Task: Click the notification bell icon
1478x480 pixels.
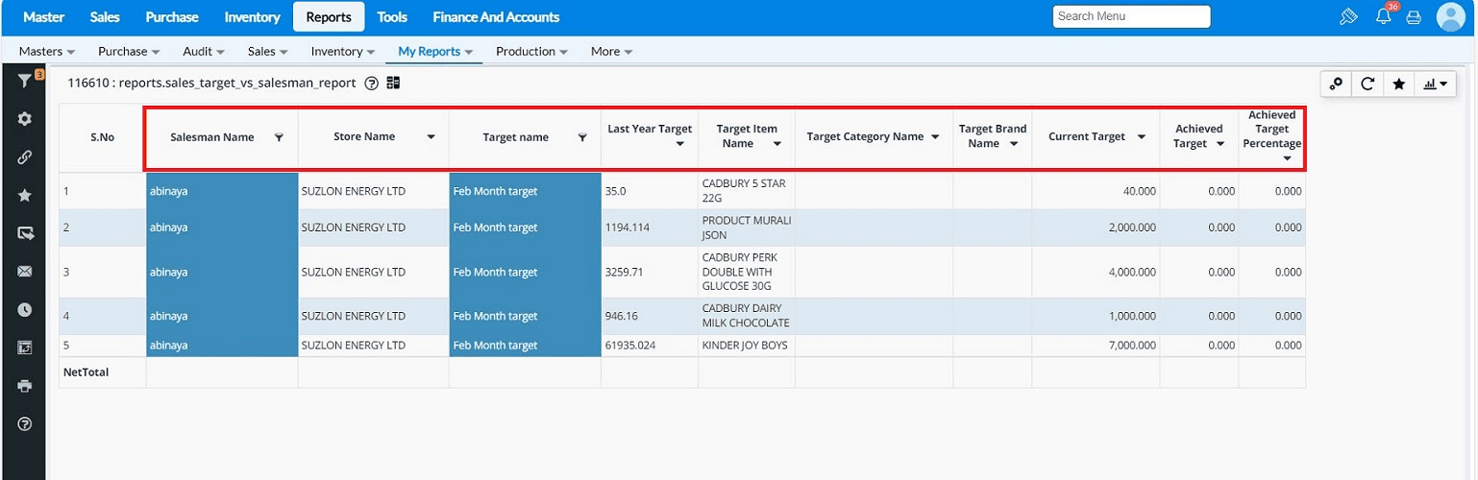Action: (x=1384, y=16)
